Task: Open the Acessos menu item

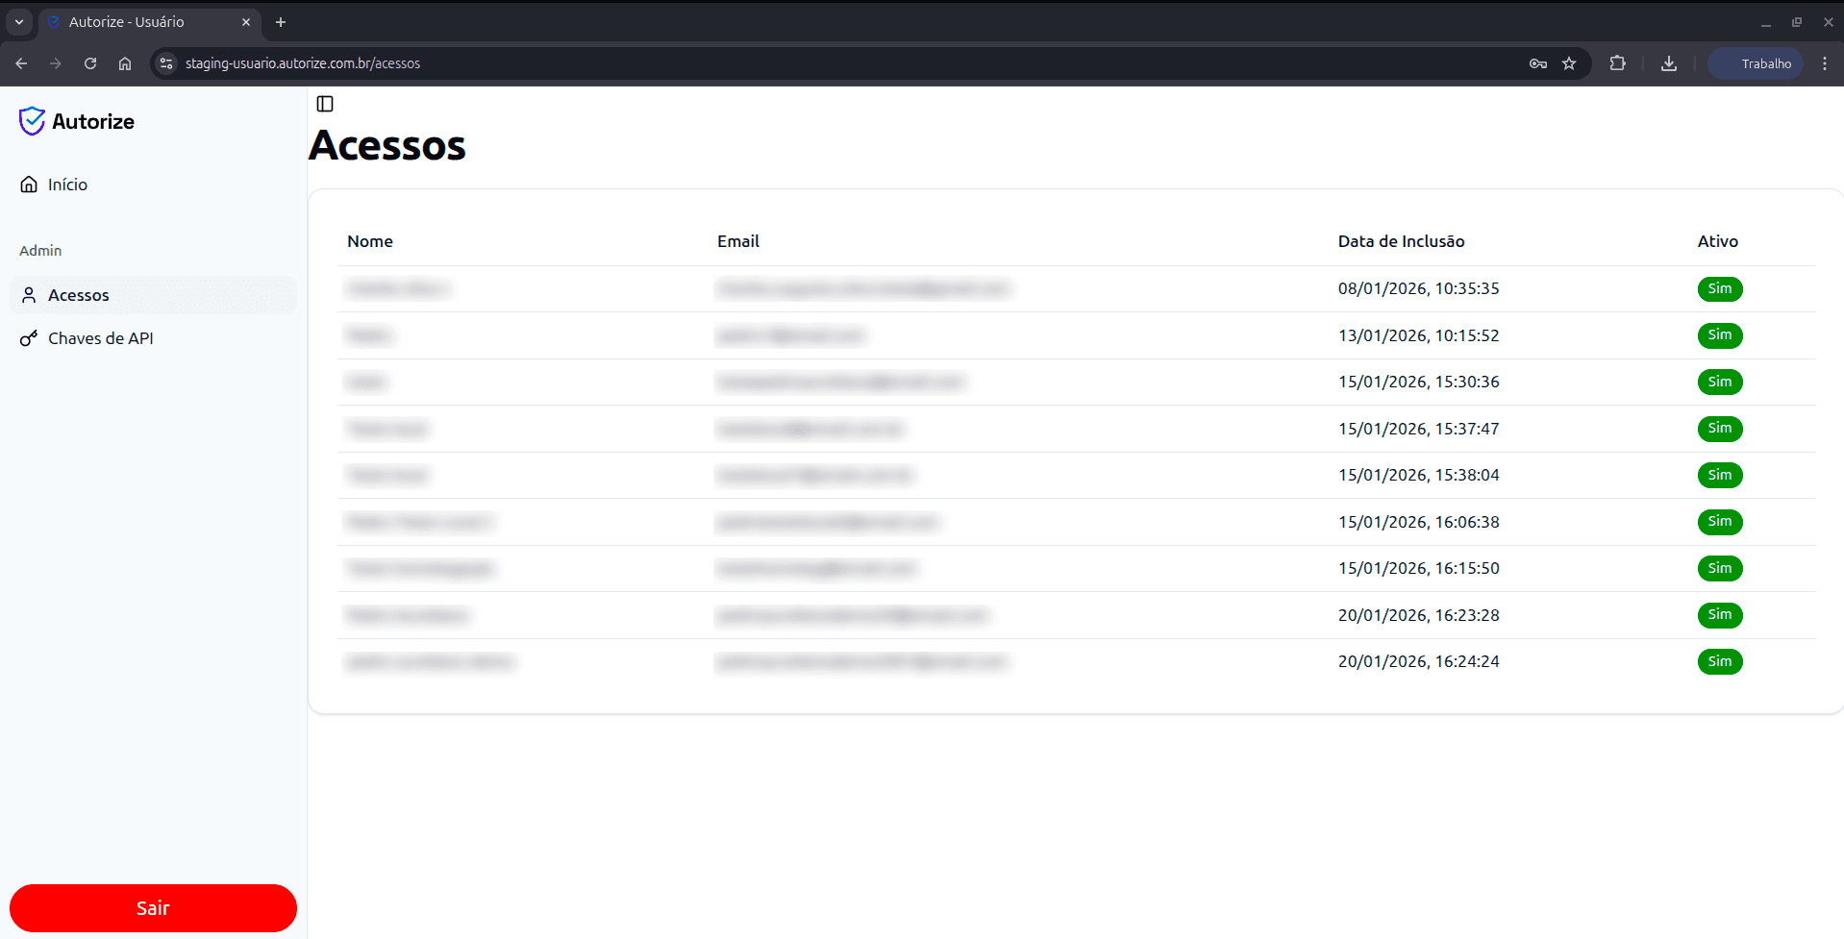Action: point(153,295)
